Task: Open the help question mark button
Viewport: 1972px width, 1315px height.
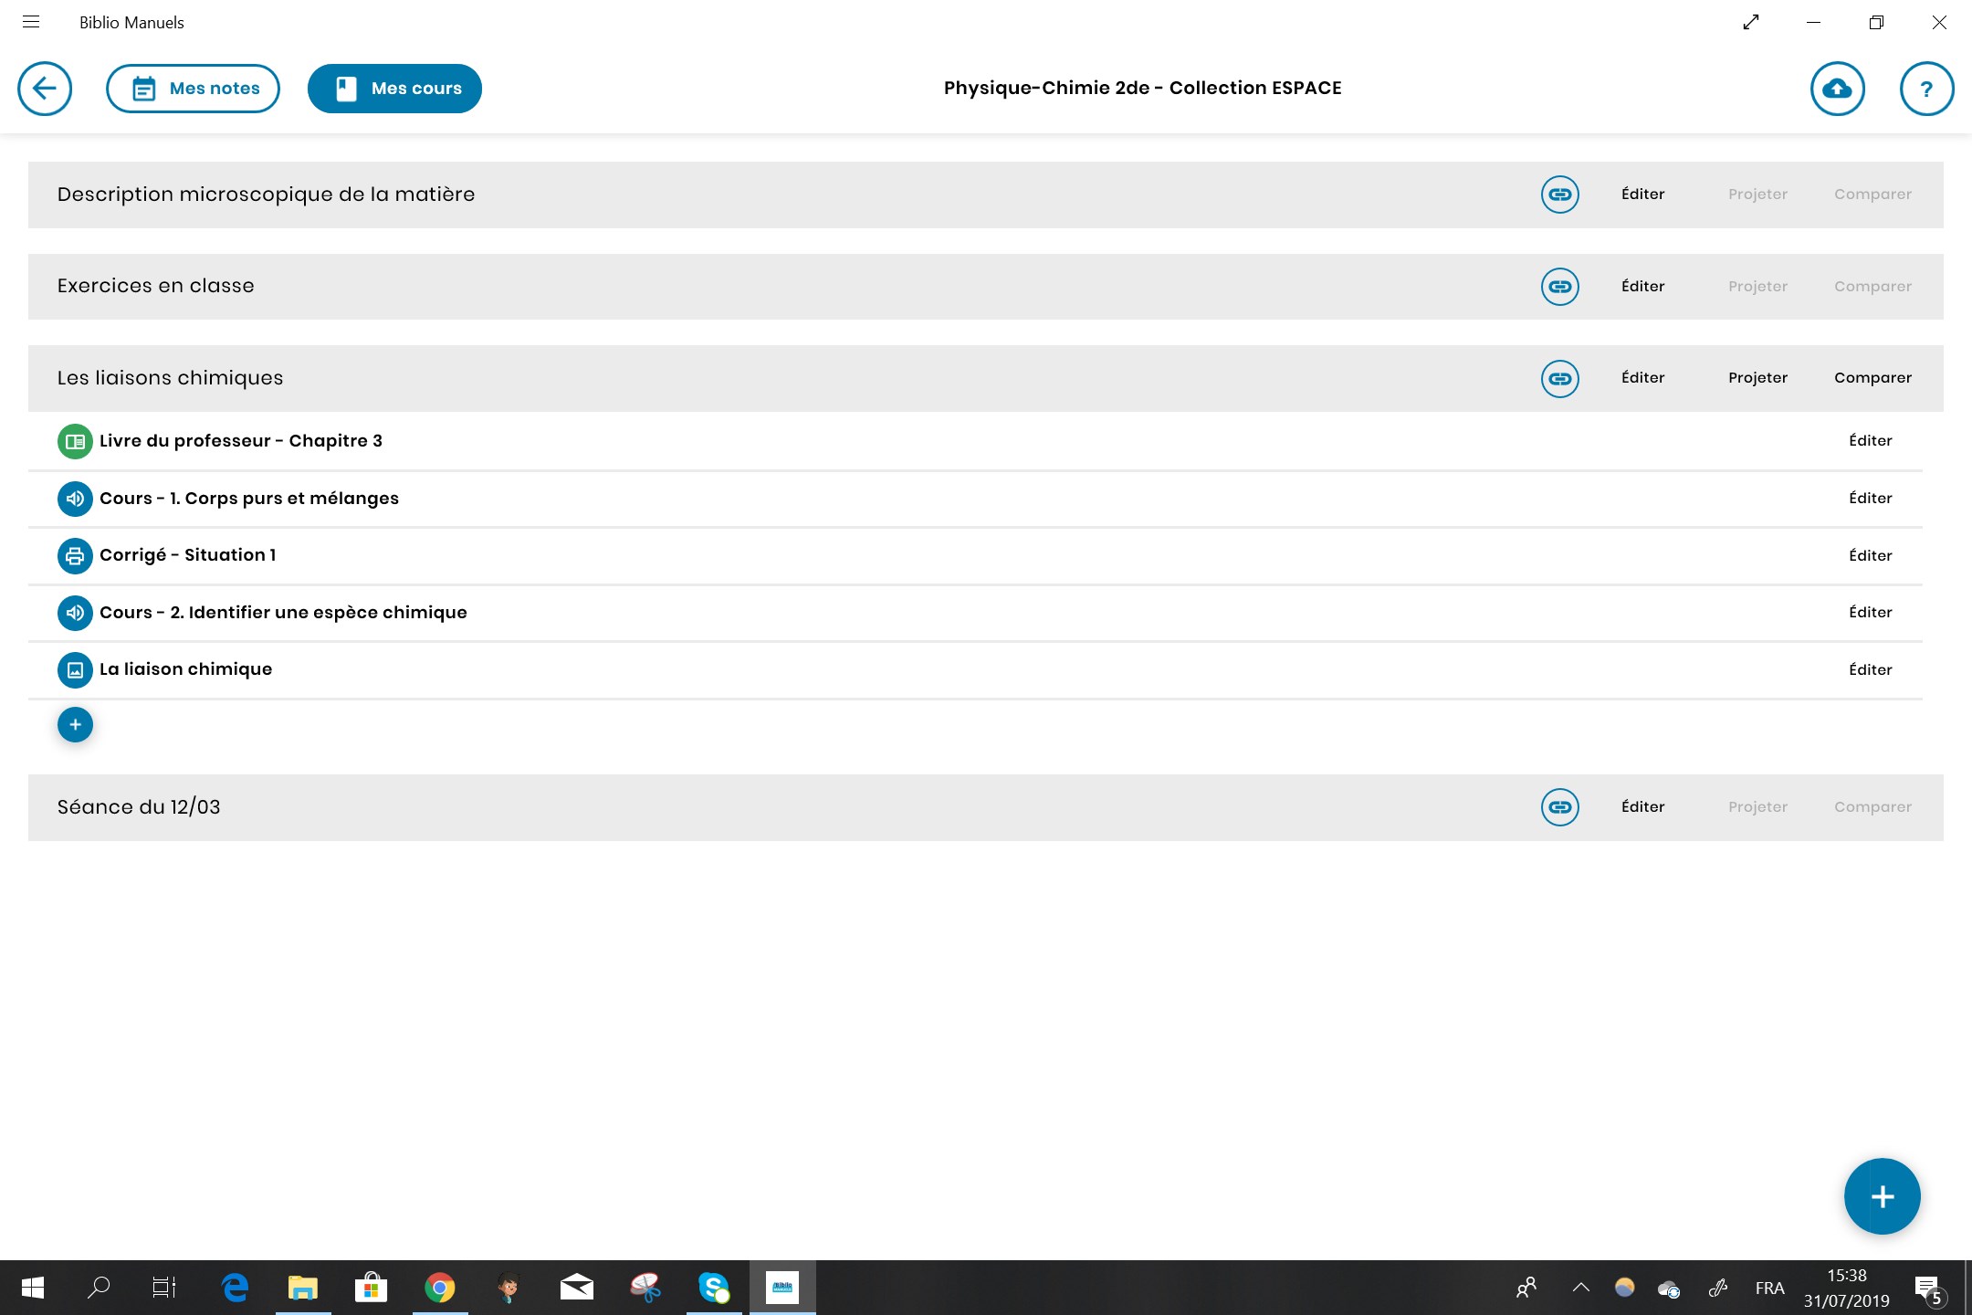Action: tap(1926, 89)
